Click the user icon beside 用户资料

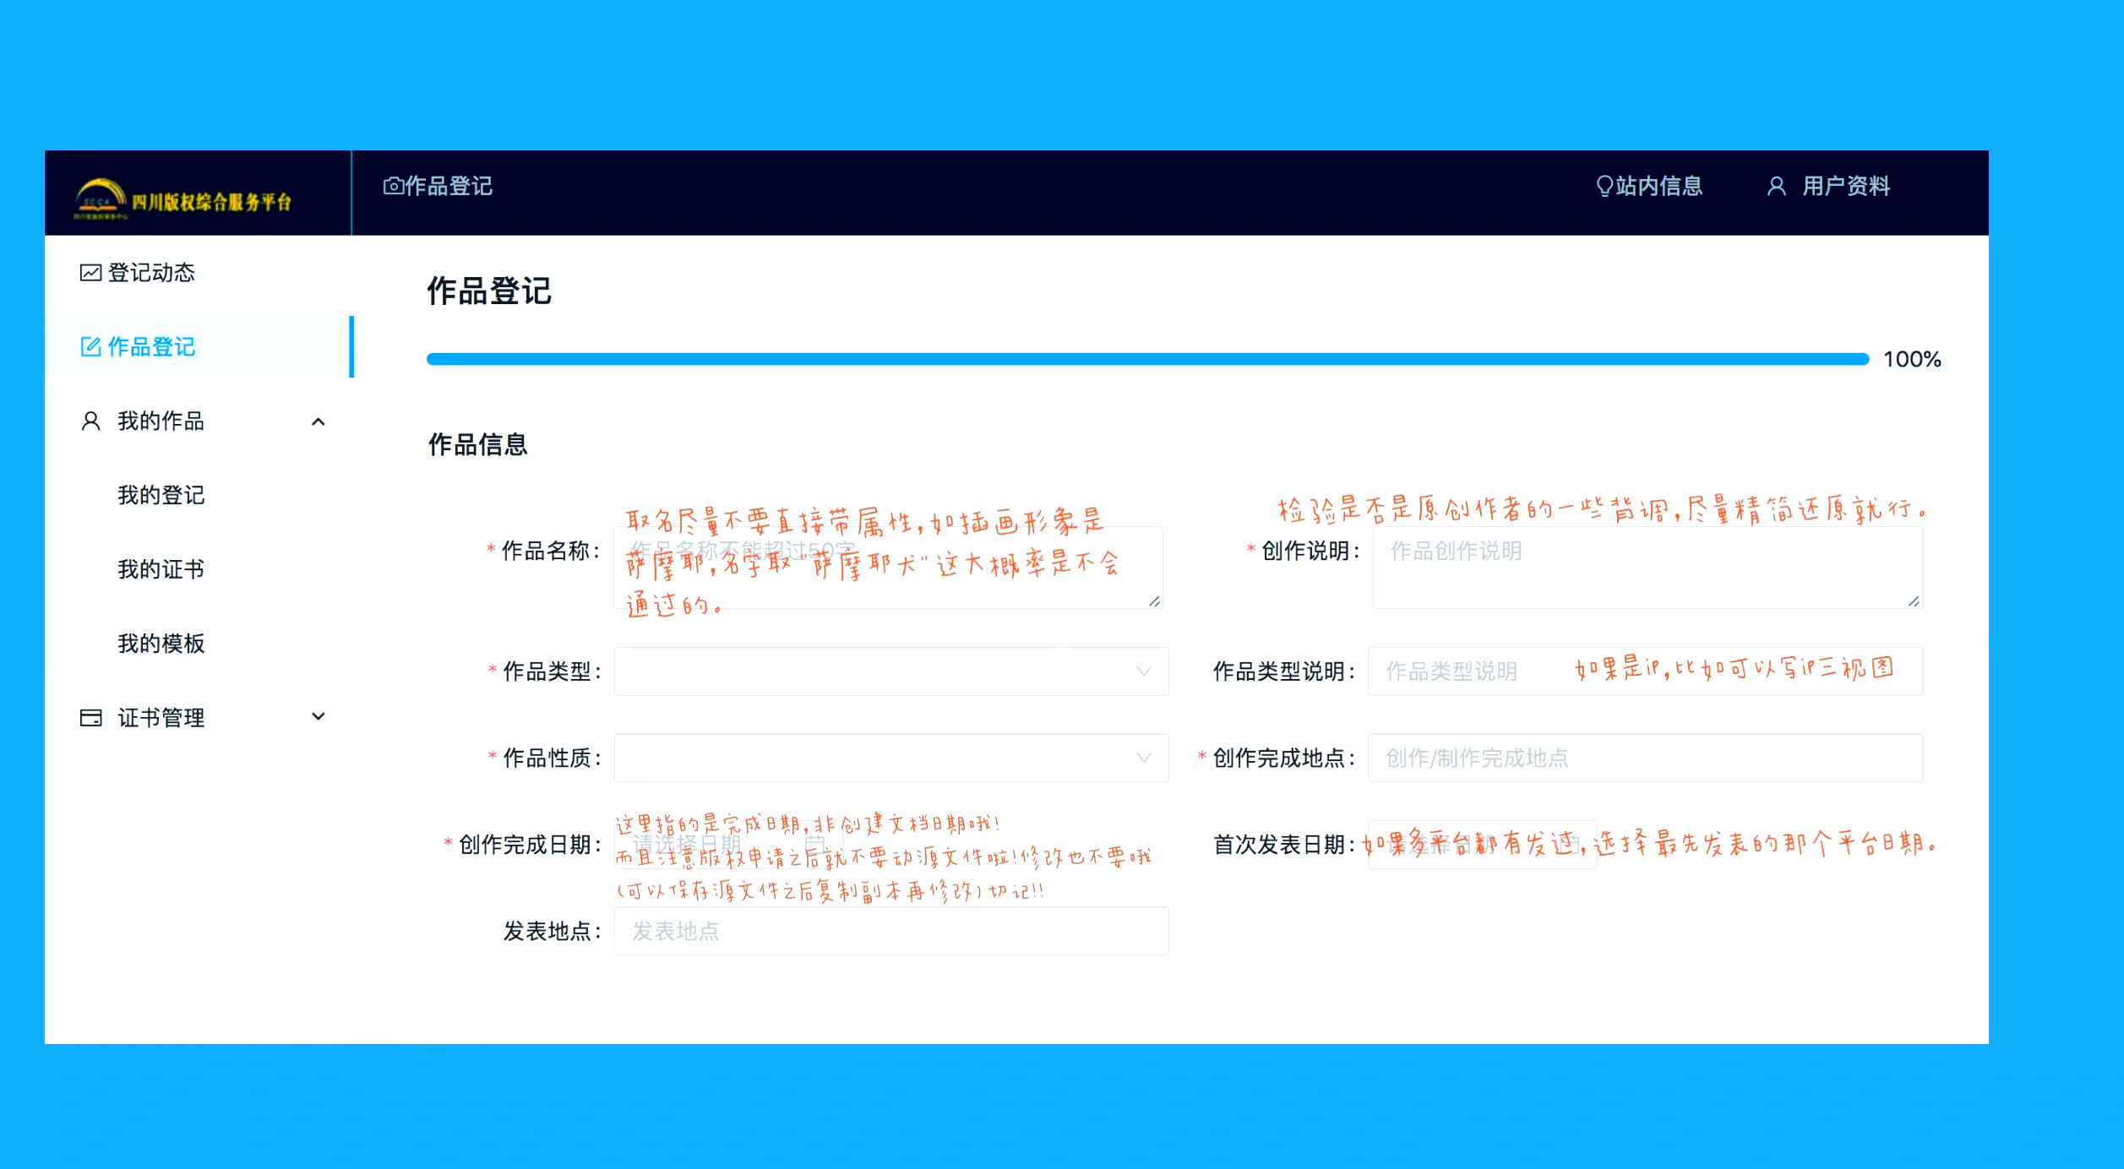pyautogui.click(x=1776, y=186)
